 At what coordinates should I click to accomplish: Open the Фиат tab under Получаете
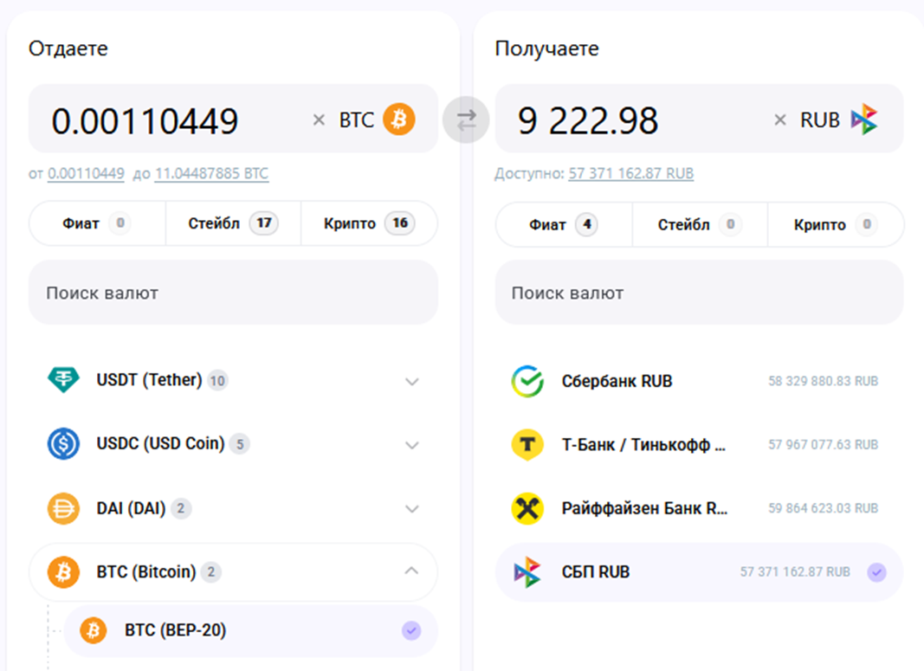(563, 225)
